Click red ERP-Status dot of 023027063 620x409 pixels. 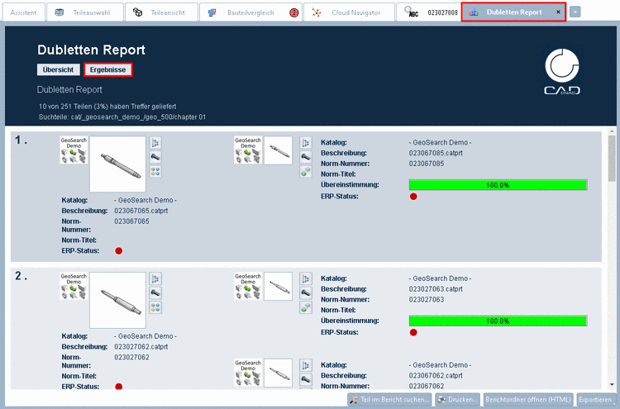point(413,332)
